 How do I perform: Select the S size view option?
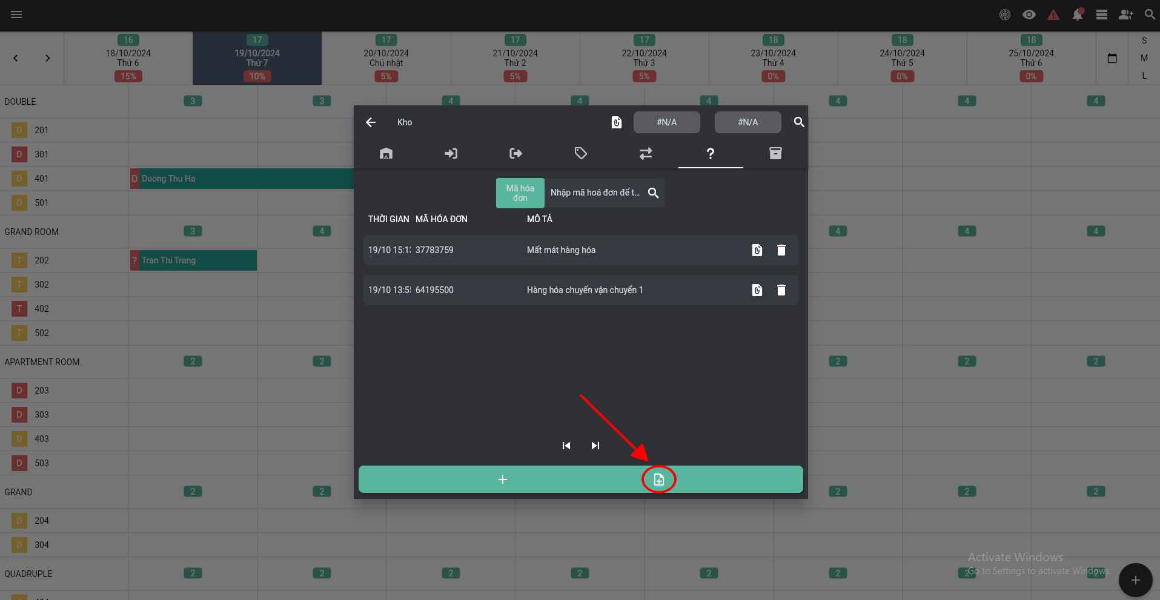point(1144,41)
